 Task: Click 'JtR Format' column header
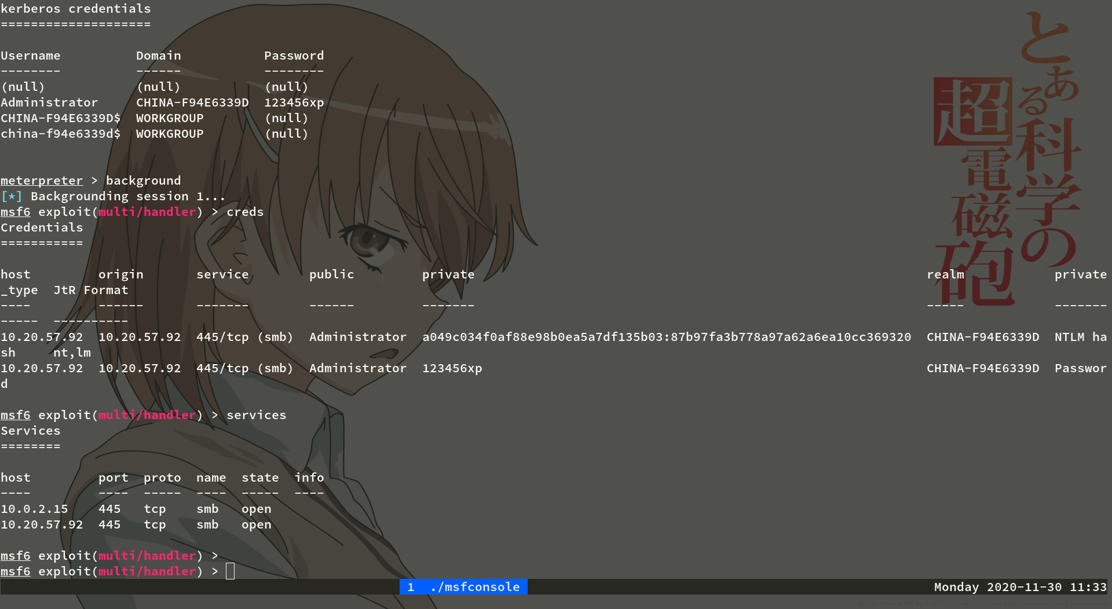point(91,290)
